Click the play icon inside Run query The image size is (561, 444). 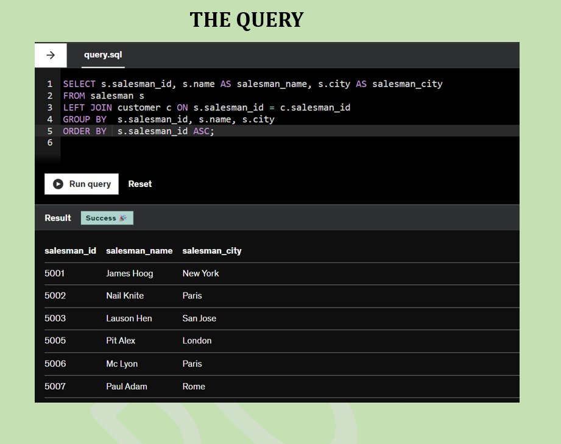tap(58, 184)
